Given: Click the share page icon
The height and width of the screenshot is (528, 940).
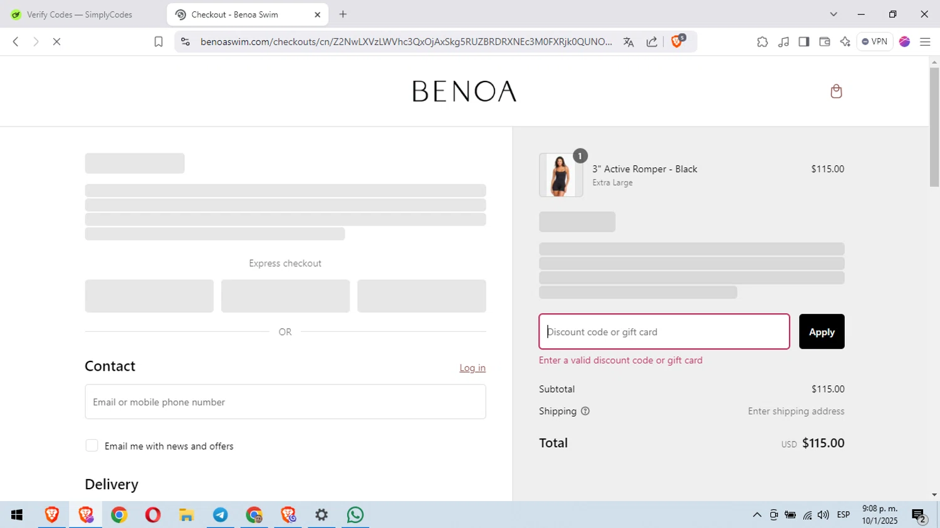Looking at the screenshot, I should (652, 42).
